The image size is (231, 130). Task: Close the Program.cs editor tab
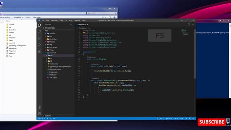pos(88,25)
